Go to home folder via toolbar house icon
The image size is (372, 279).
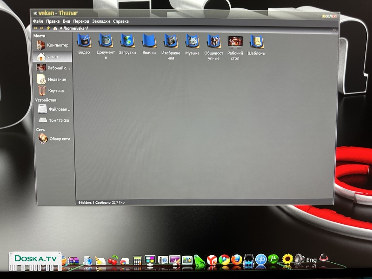pos(55,28)
